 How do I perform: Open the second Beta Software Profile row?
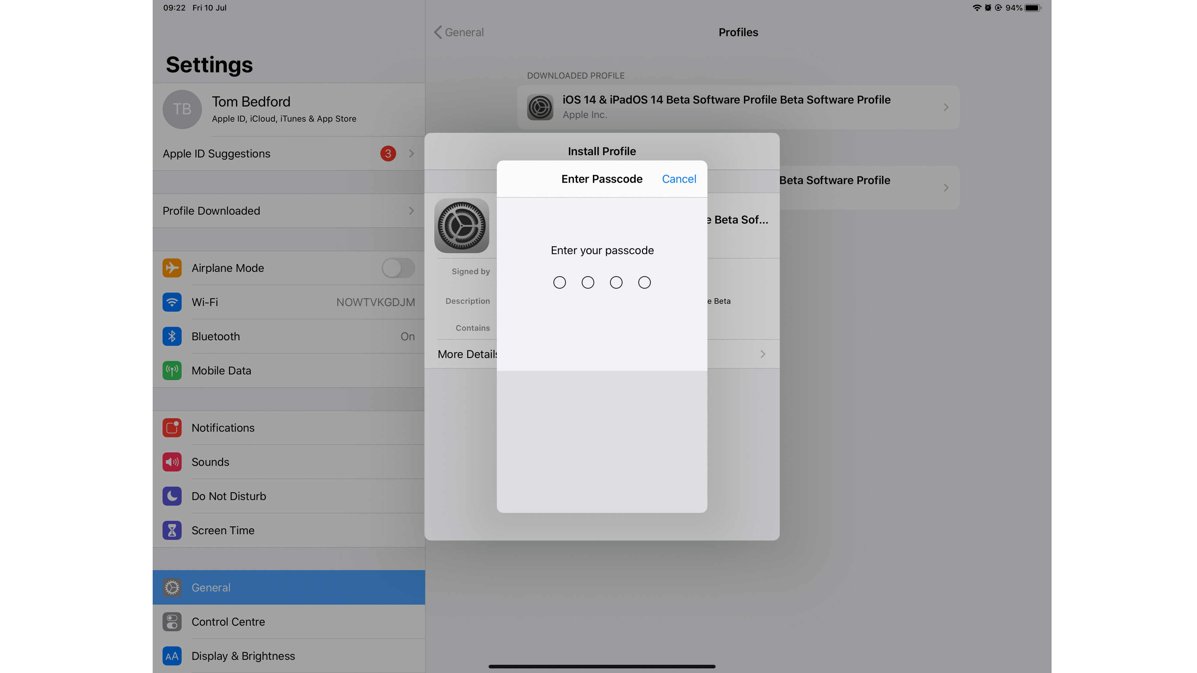[x=869, y=187]
